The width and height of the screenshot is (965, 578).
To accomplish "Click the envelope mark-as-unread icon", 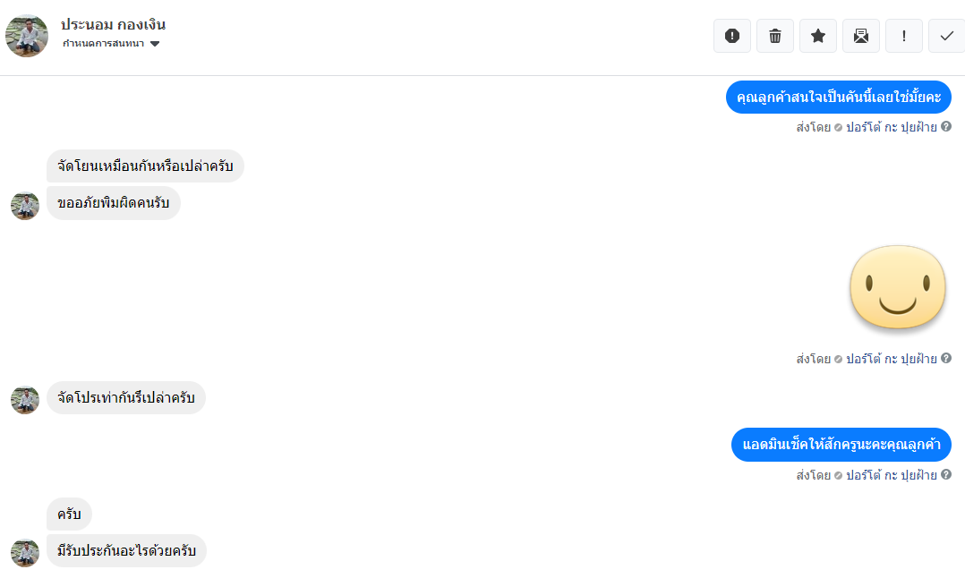I will (x=861, y=36).
